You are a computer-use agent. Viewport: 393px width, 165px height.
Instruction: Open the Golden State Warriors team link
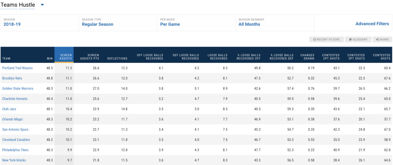pos(18,89)
